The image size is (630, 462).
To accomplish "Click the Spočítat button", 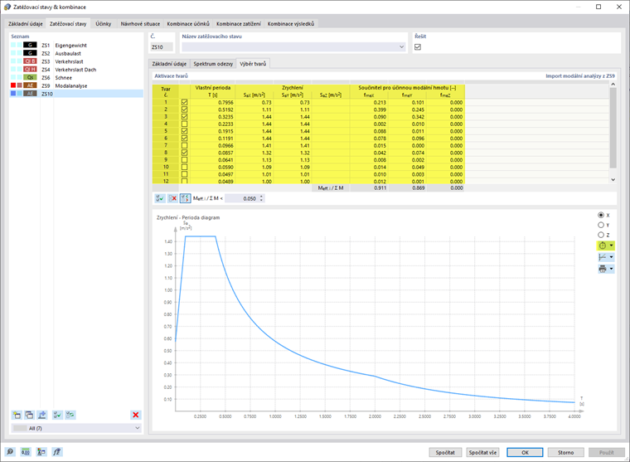I will (x=445, y=452).
